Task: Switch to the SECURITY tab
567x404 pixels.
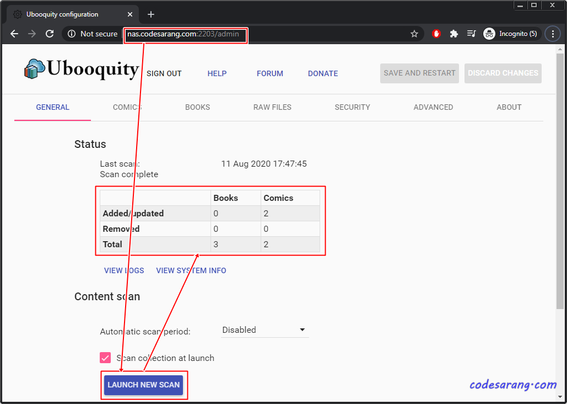Action: point(352,107)
